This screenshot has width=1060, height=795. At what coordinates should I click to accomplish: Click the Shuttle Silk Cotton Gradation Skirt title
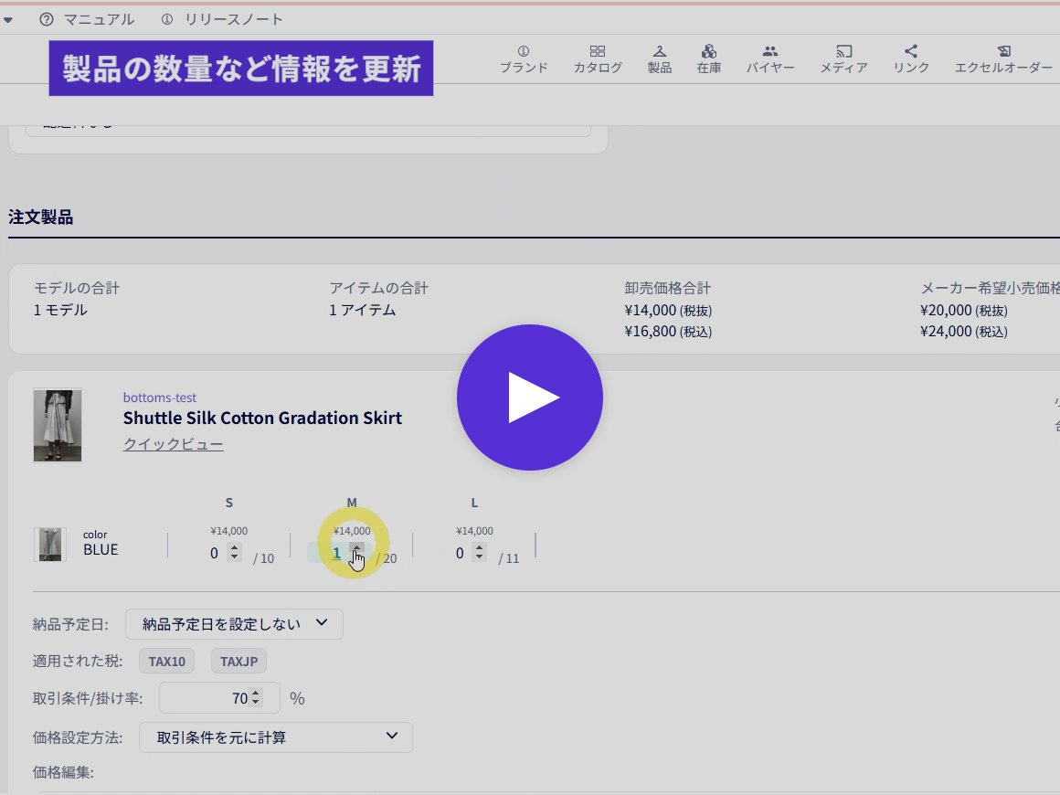(x=262, y=418)
